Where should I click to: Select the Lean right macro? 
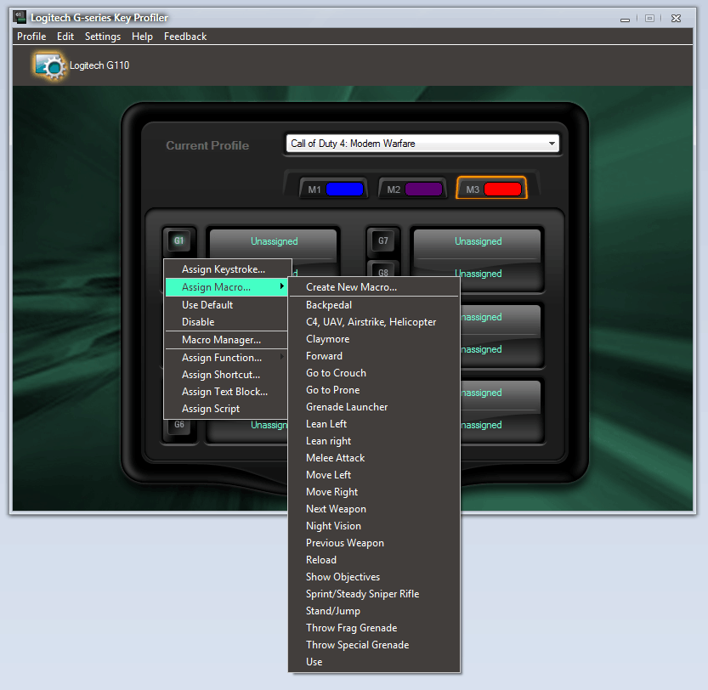(374, 441)
